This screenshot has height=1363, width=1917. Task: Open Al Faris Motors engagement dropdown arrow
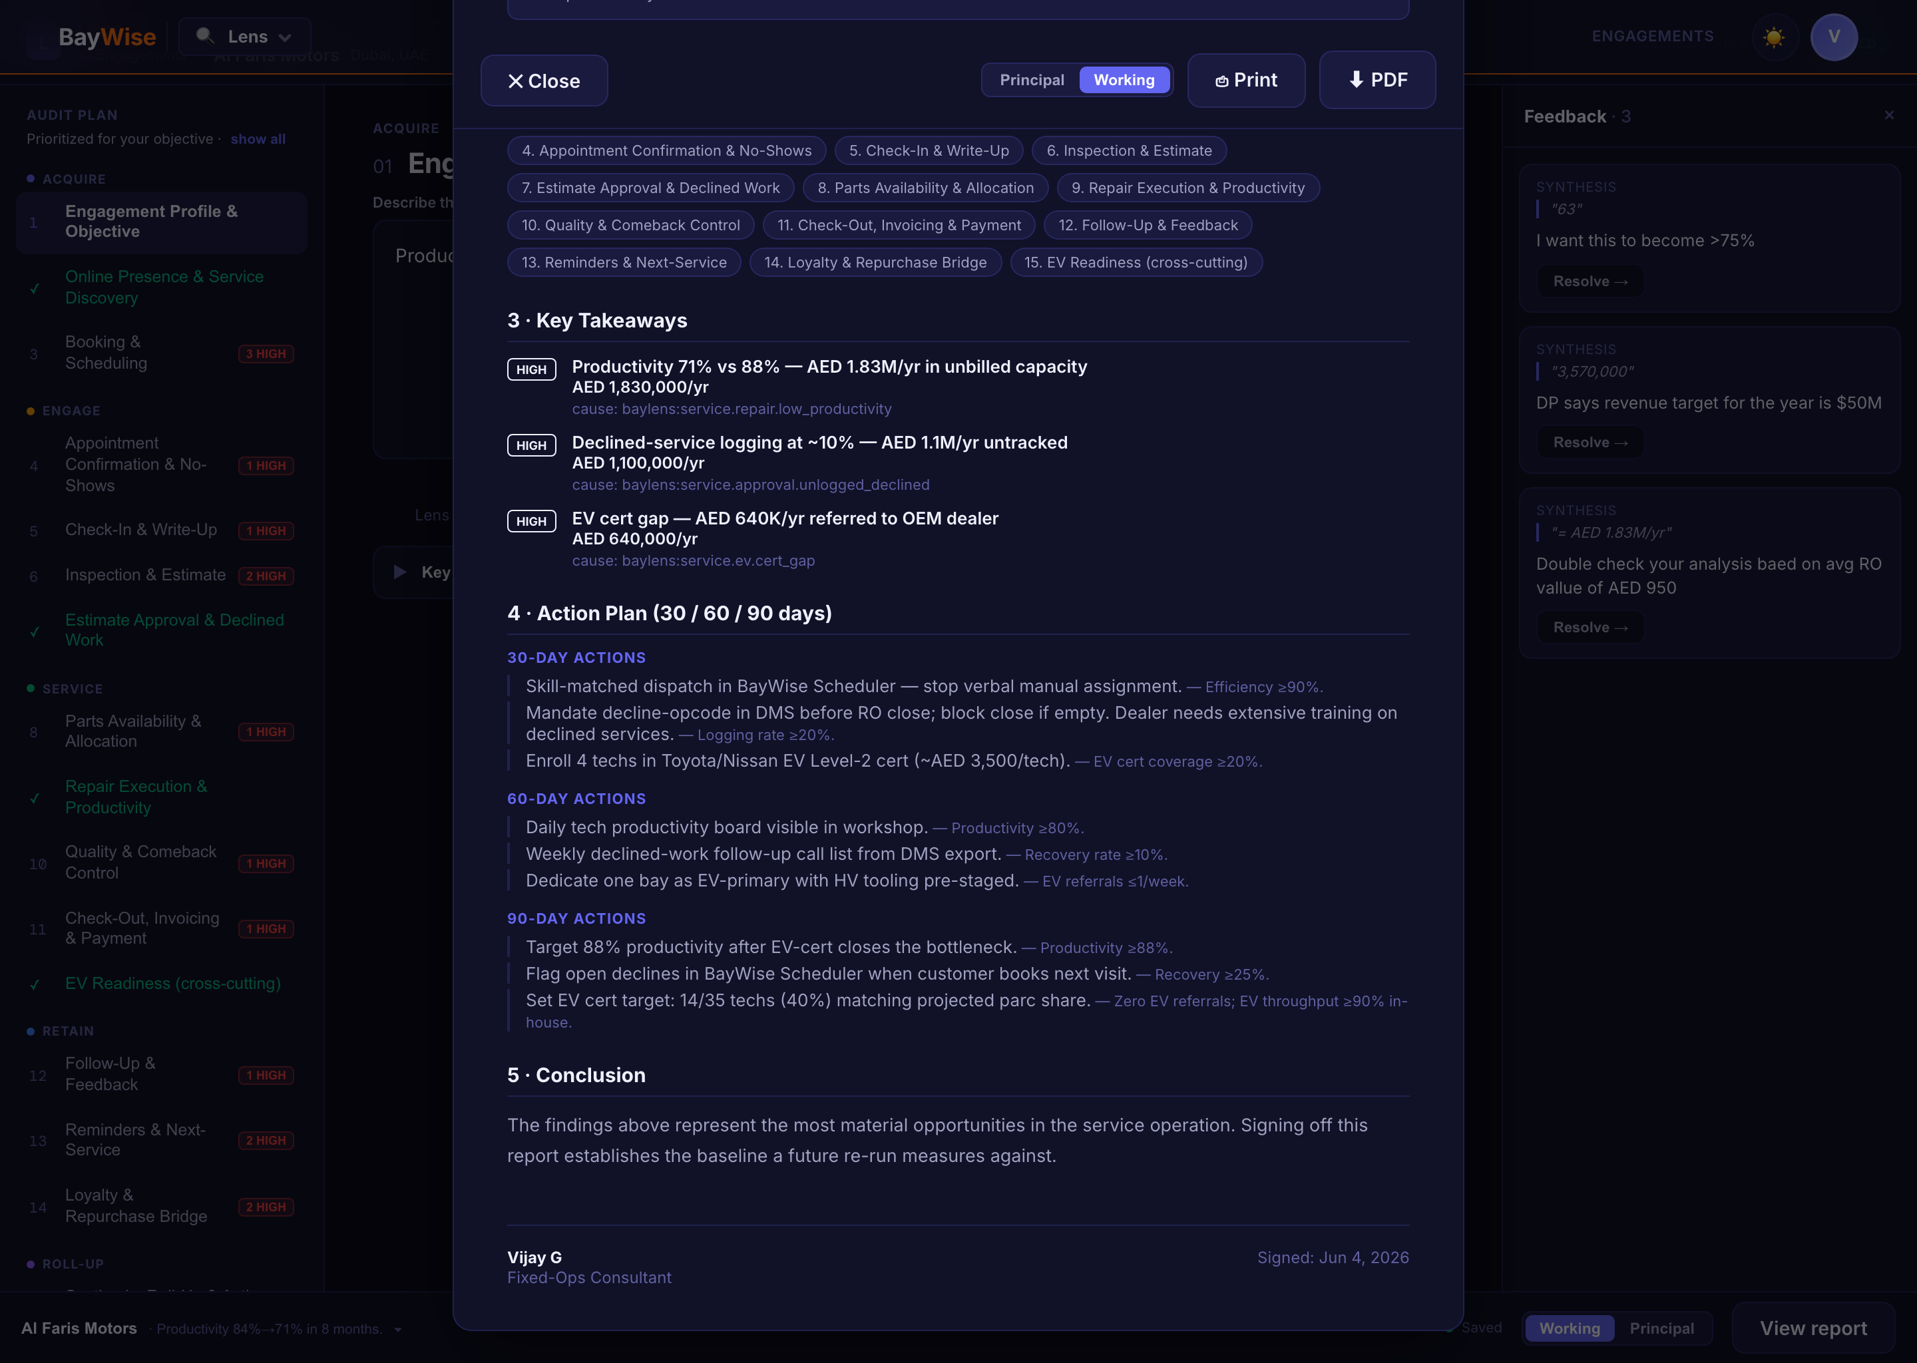398,1330
